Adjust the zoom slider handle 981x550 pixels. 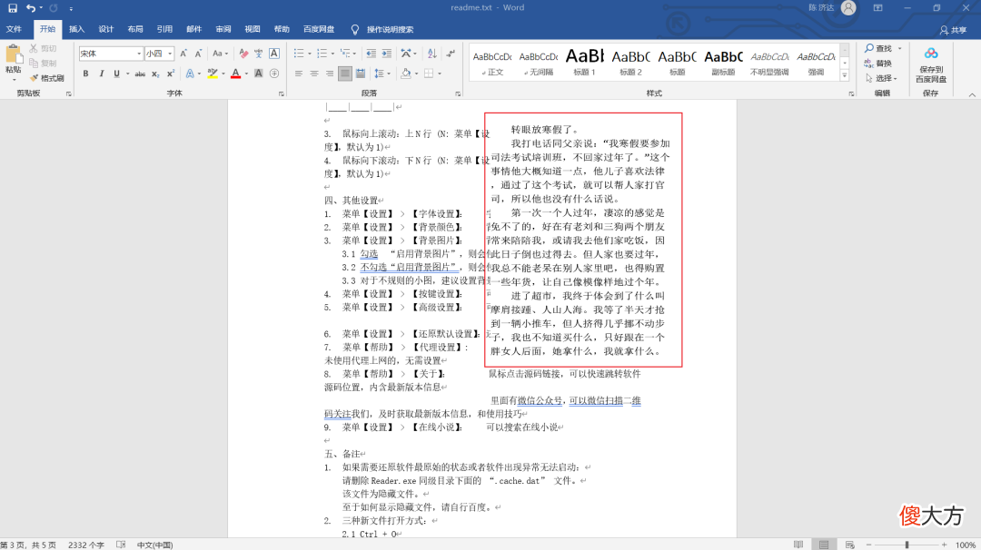click(x=907, y=545)
